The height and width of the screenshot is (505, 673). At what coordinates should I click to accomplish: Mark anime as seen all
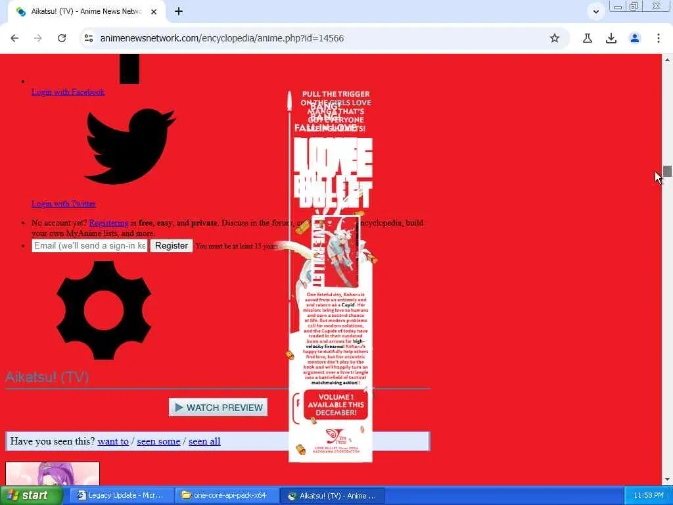click(204, 441)
